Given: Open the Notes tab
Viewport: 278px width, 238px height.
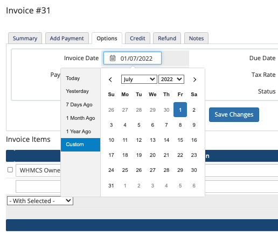Looking at the screenshot, I should click(x=196, y=38).
